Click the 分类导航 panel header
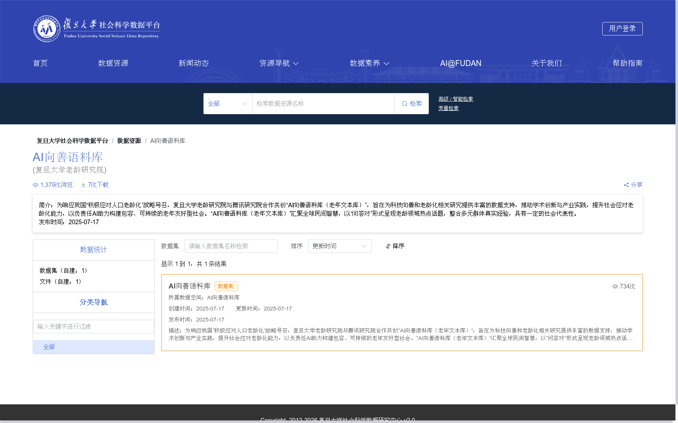This screenshot has height=423, width=678. pos(94,302)
